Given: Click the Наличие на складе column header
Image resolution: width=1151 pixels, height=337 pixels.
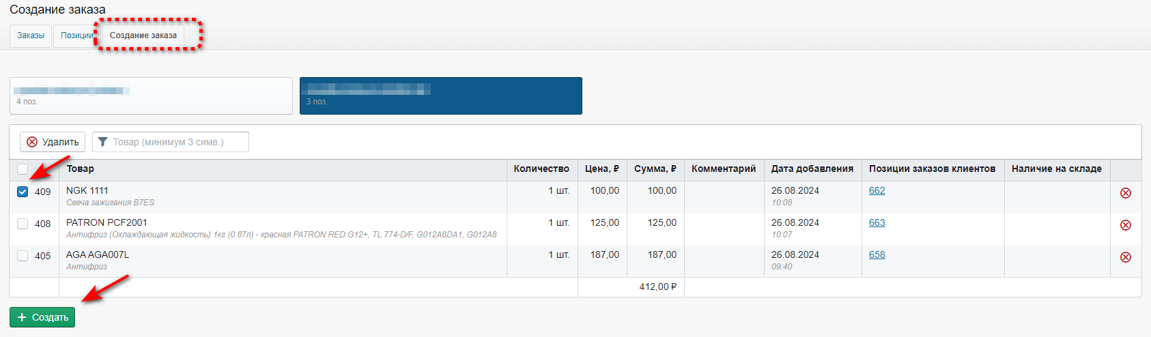Looking at the screenshot, I should tap(1056, 168).
